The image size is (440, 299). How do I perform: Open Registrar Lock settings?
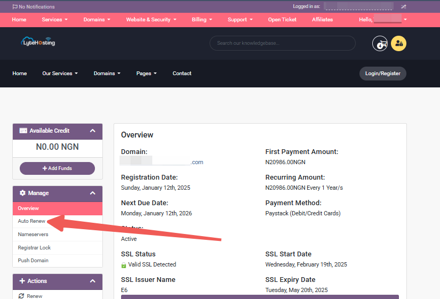click(x=58, y=248)
